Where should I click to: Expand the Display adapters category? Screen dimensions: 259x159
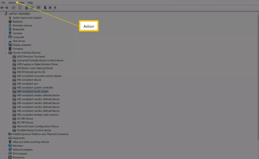click(6, 45)
